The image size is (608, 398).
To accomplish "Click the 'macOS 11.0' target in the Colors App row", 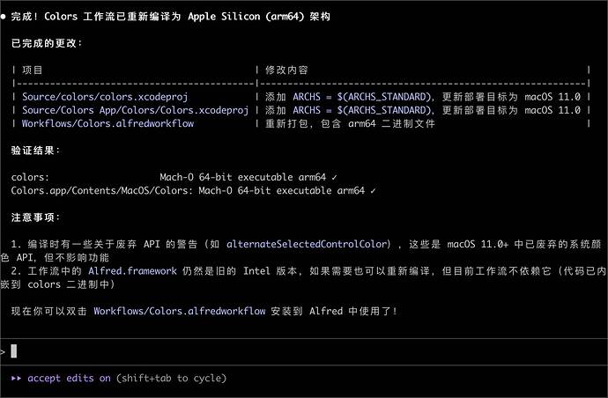I will [552, 110].
